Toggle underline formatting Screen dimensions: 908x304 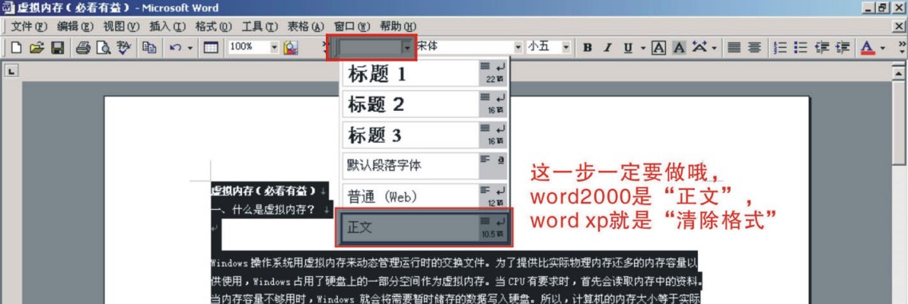point(628,48)
